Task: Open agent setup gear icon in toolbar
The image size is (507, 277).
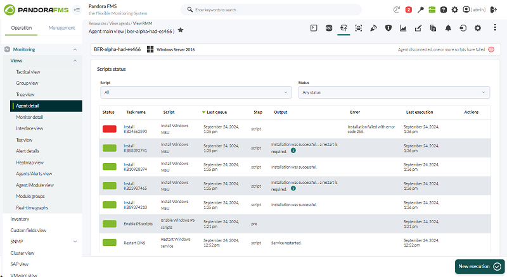Action: pos(478,28)
